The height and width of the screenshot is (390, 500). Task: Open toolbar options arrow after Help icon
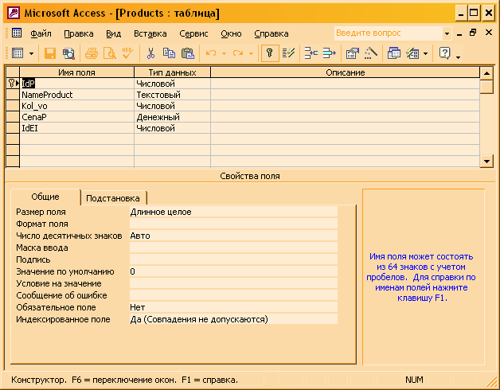tap(459, 57)
